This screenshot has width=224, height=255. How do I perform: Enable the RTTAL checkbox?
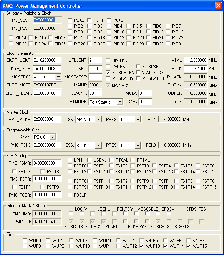click(133, 160)
